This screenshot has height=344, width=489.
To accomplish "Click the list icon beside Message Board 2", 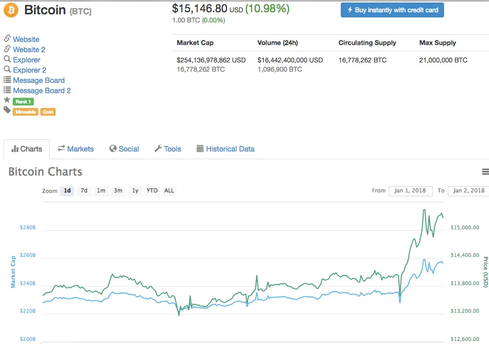I will (7, 90).
